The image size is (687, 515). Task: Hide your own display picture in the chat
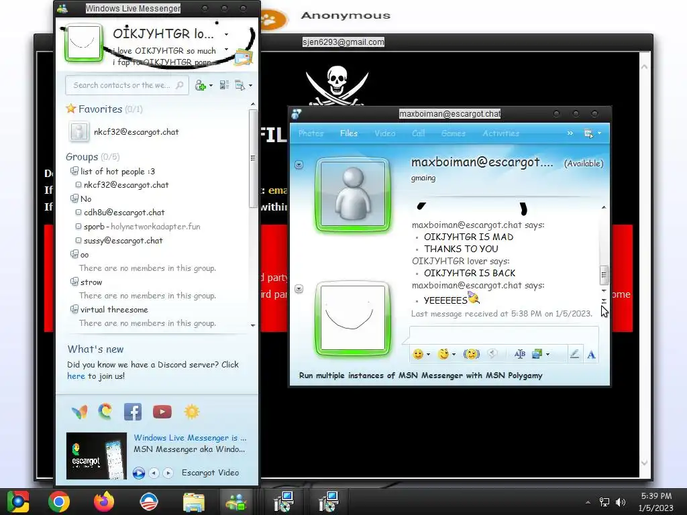click(299, 288)
